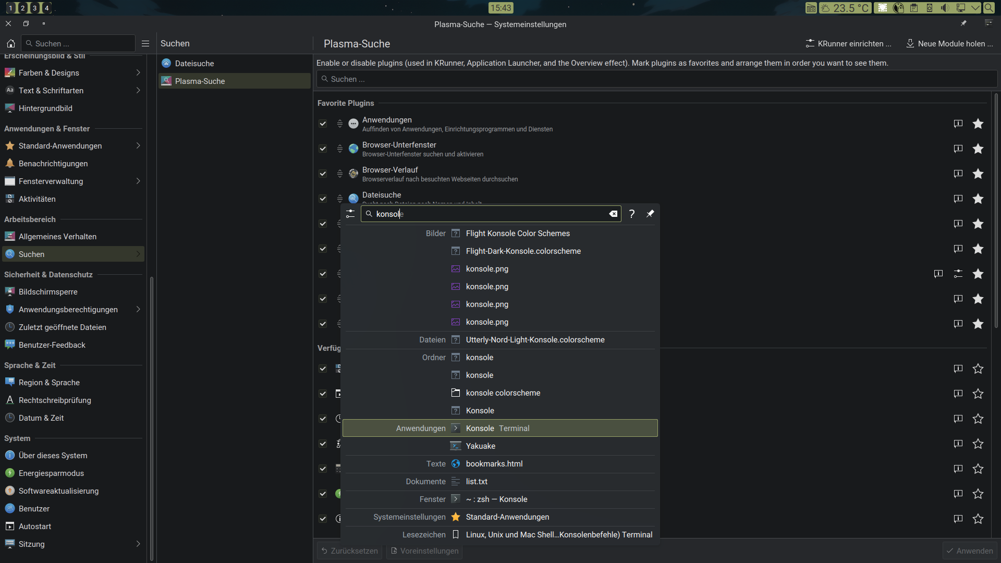Toggle the Dateisuche plugin checkbox
Viewport: 1001px width, 563px height.
pyautogui.click(x=323, y=199)
